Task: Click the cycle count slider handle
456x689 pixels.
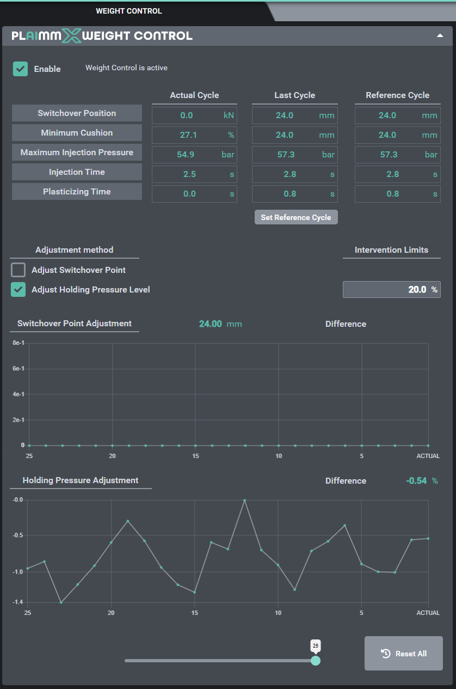Action: point(316,661)
